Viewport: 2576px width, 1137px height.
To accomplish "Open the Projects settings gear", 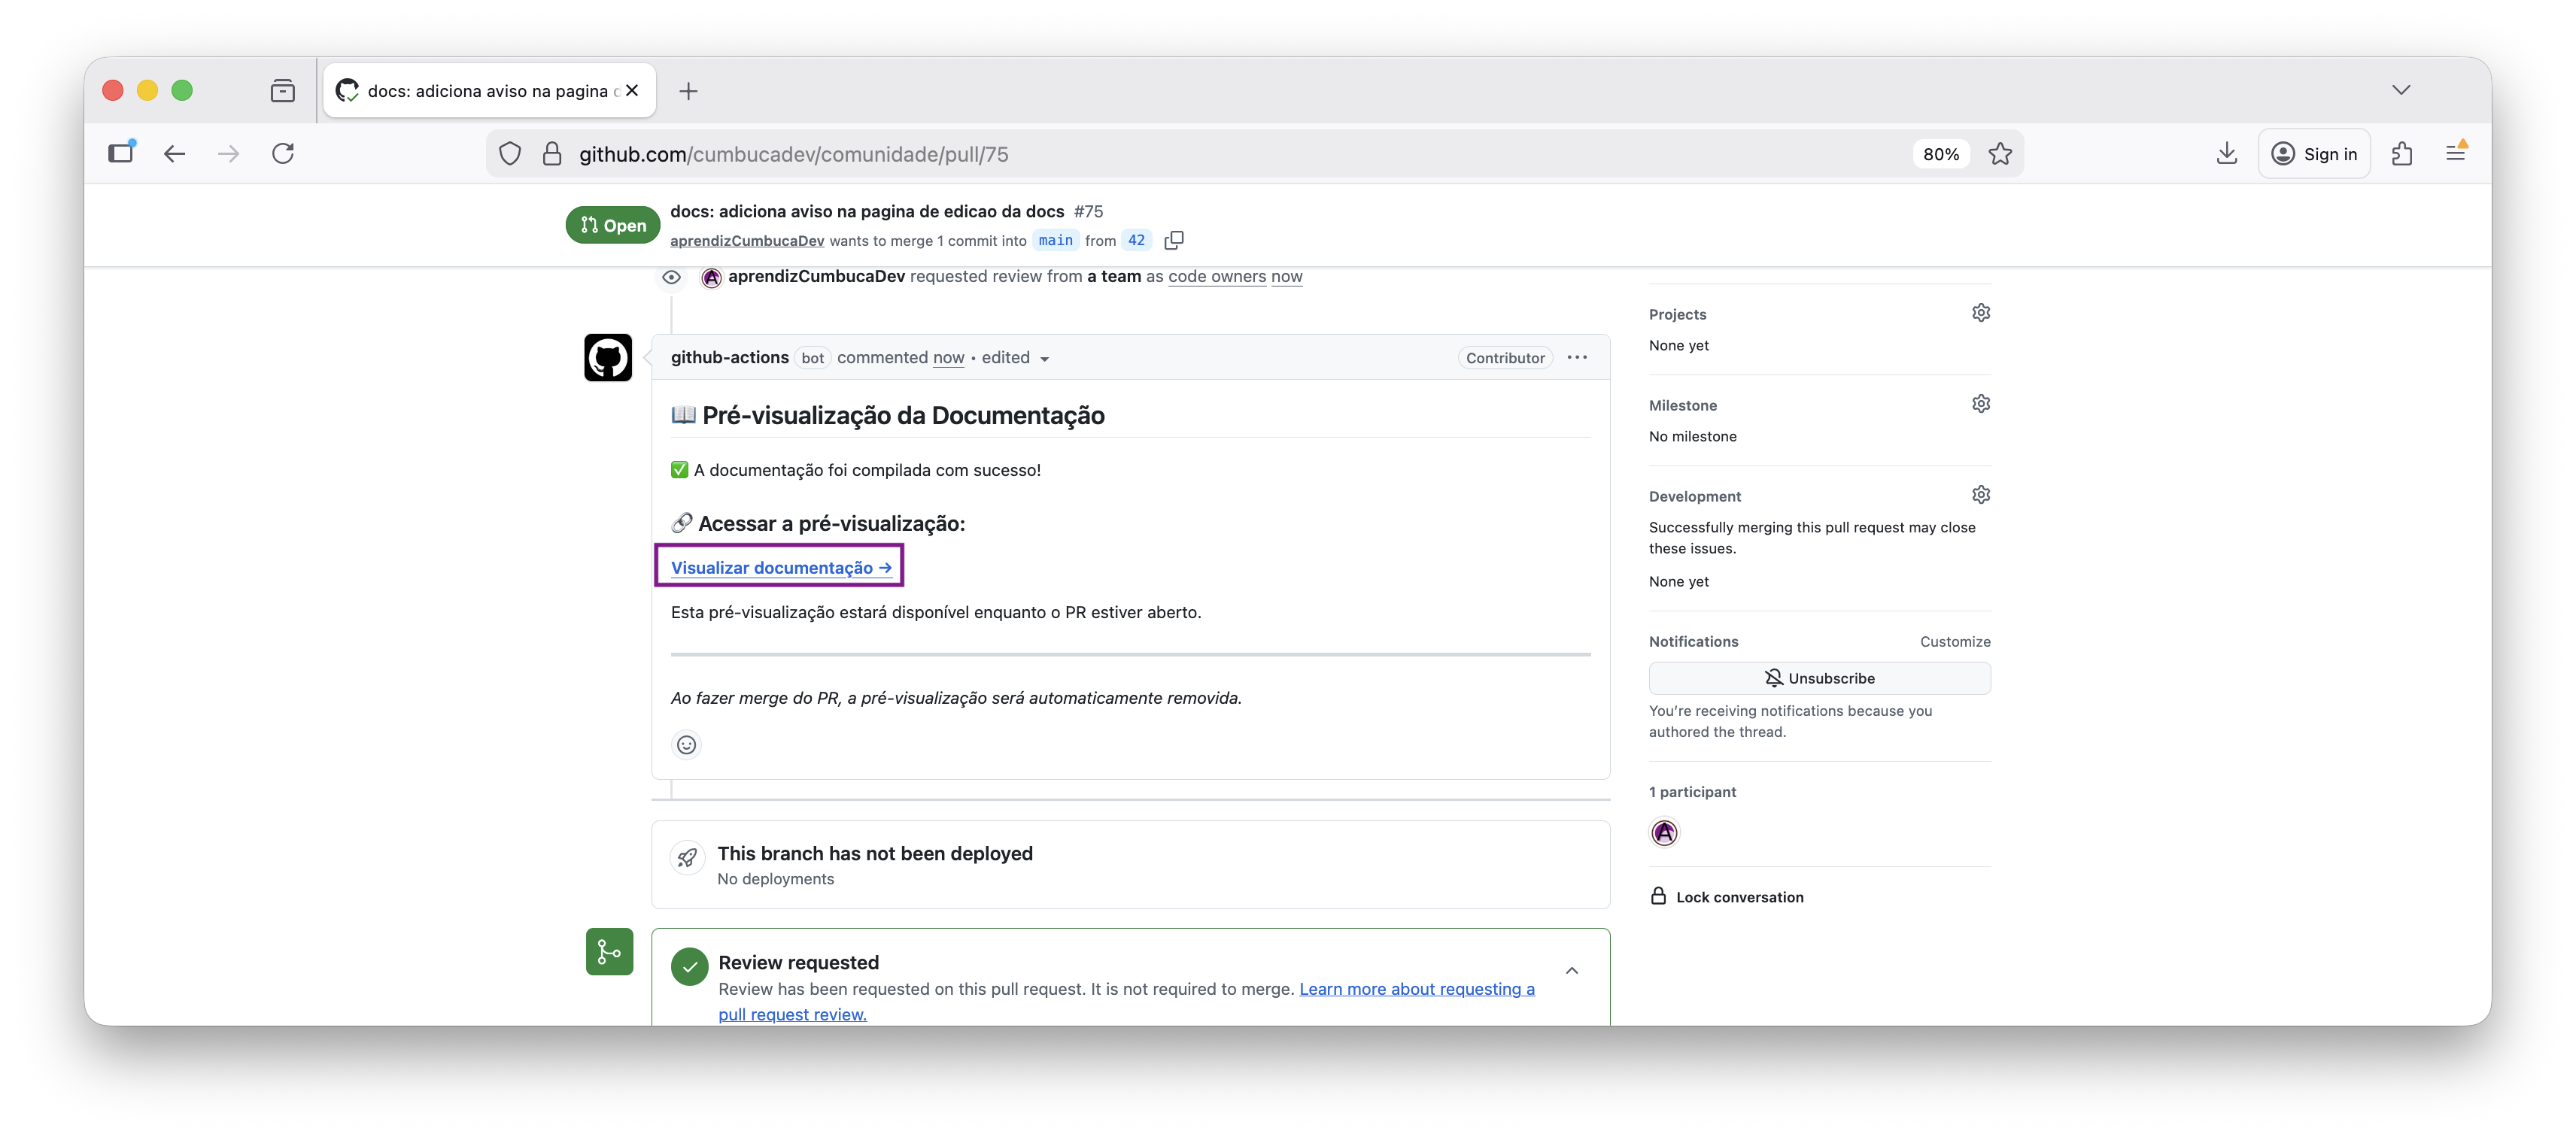I will [1980, 313].
